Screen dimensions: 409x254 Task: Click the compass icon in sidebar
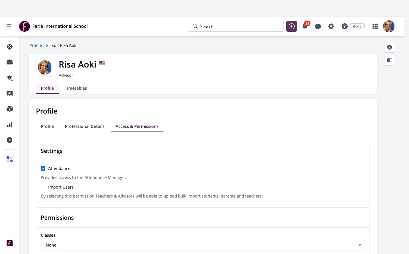coord(10,140)
